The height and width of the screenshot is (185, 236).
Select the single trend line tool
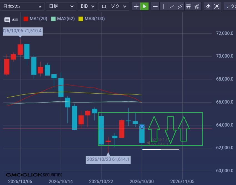172,6
